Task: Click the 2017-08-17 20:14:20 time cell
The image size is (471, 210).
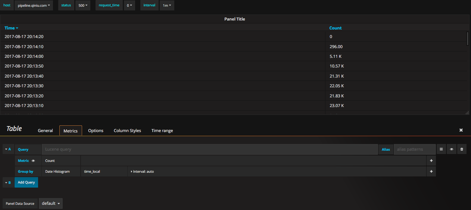Action: (x=24, y=37)
